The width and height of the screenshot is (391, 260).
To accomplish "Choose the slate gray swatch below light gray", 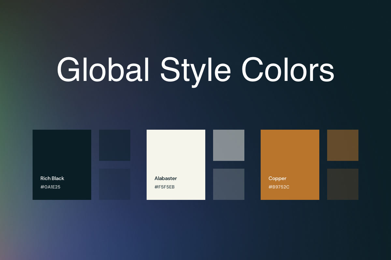I will click(x=229, y=184).
